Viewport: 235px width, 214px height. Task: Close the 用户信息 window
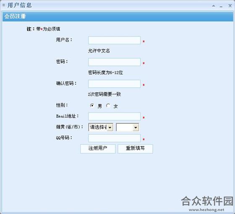click(x=230, y=6)
